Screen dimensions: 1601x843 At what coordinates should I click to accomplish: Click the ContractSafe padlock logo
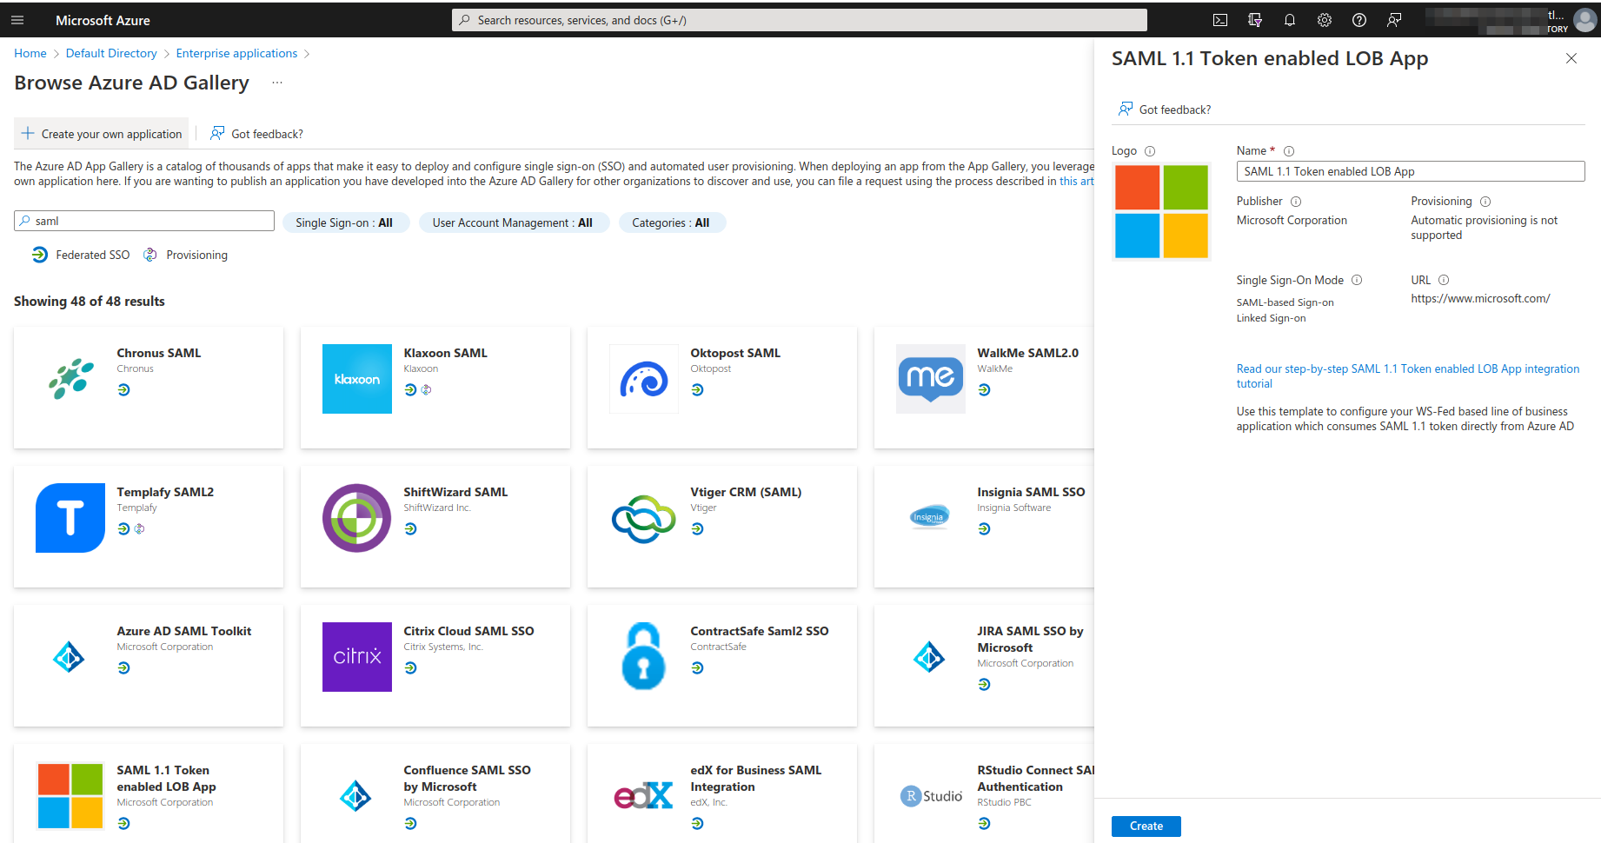(644, 657)
